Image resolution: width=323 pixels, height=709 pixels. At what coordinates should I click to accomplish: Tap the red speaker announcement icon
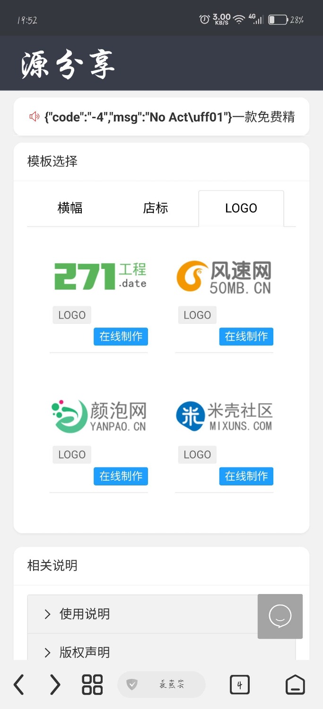coord(34,116)
